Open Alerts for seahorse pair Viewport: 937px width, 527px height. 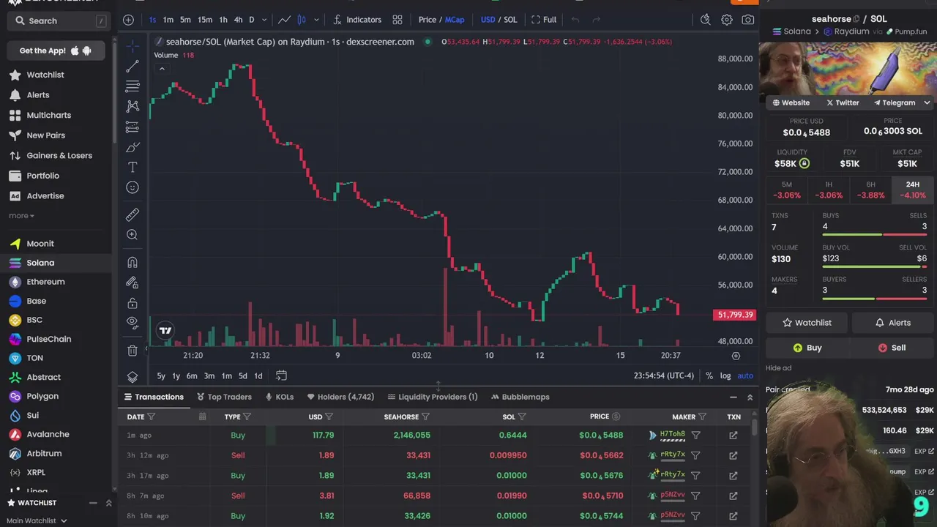click(892, 323)
